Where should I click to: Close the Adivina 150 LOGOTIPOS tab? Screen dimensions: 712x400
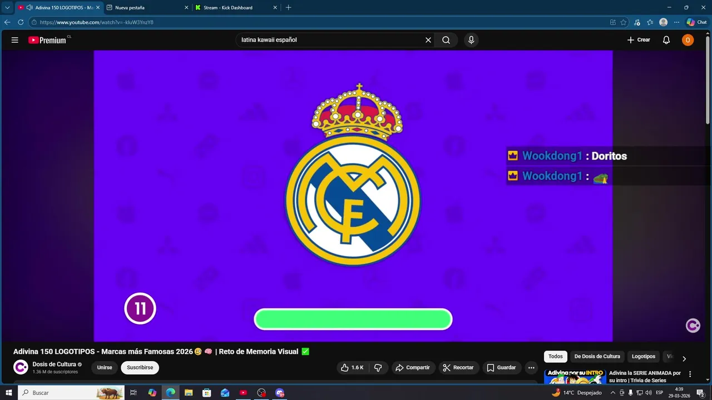pyautogui.click(x=98, y=8)
